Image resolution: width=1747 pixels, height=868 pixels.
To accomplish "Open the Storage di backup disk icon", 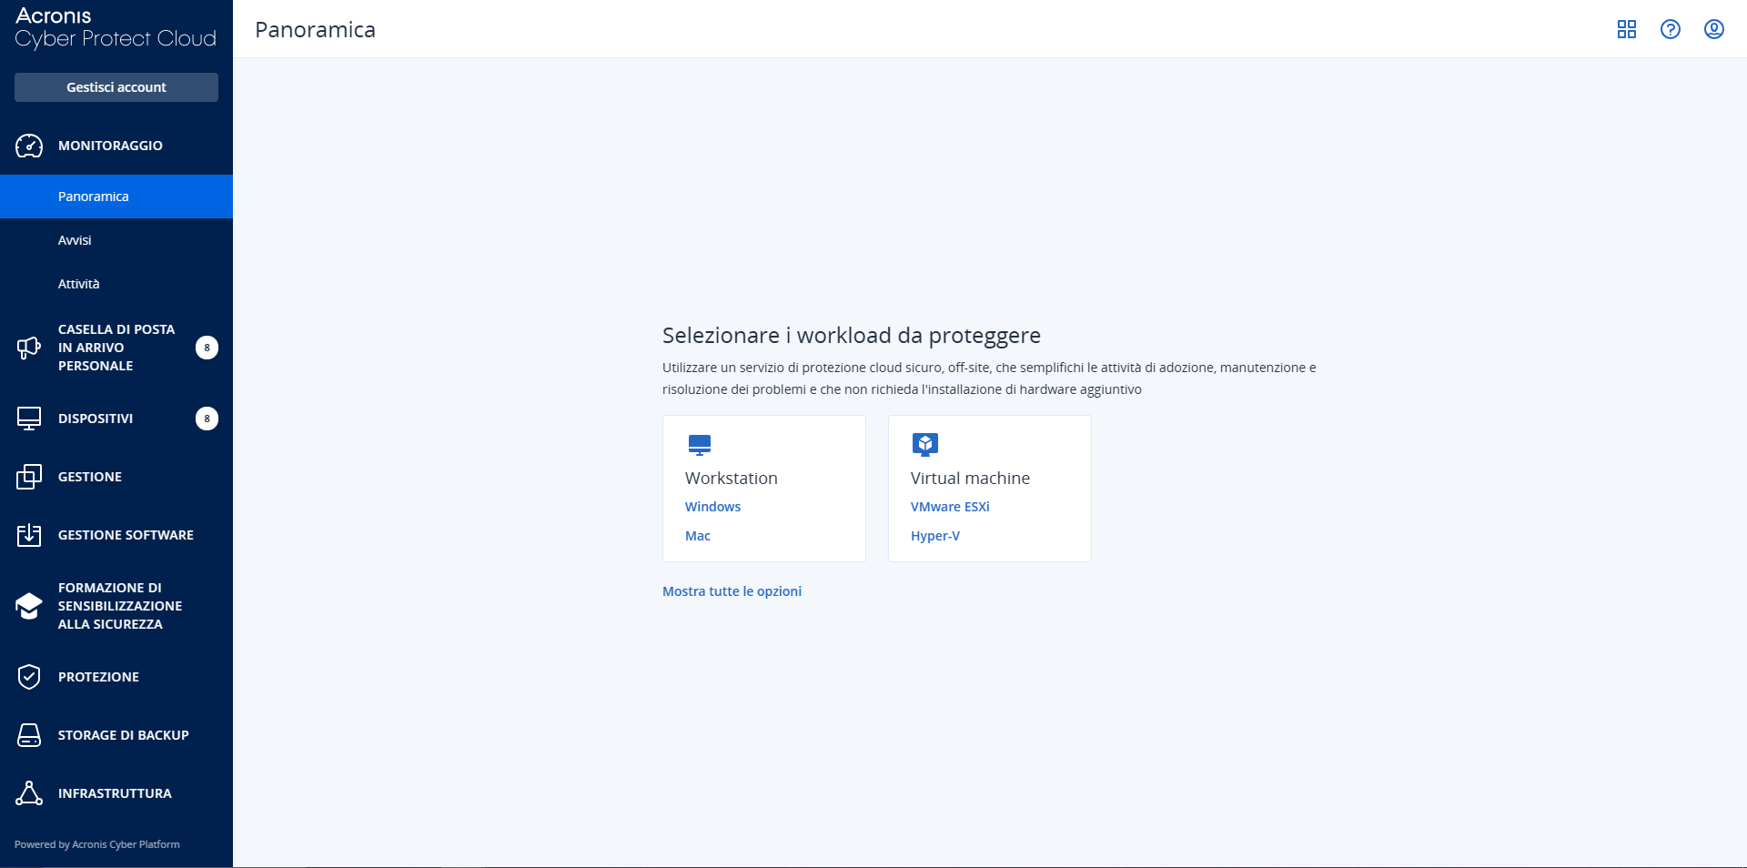I will [x=28, y=735].
